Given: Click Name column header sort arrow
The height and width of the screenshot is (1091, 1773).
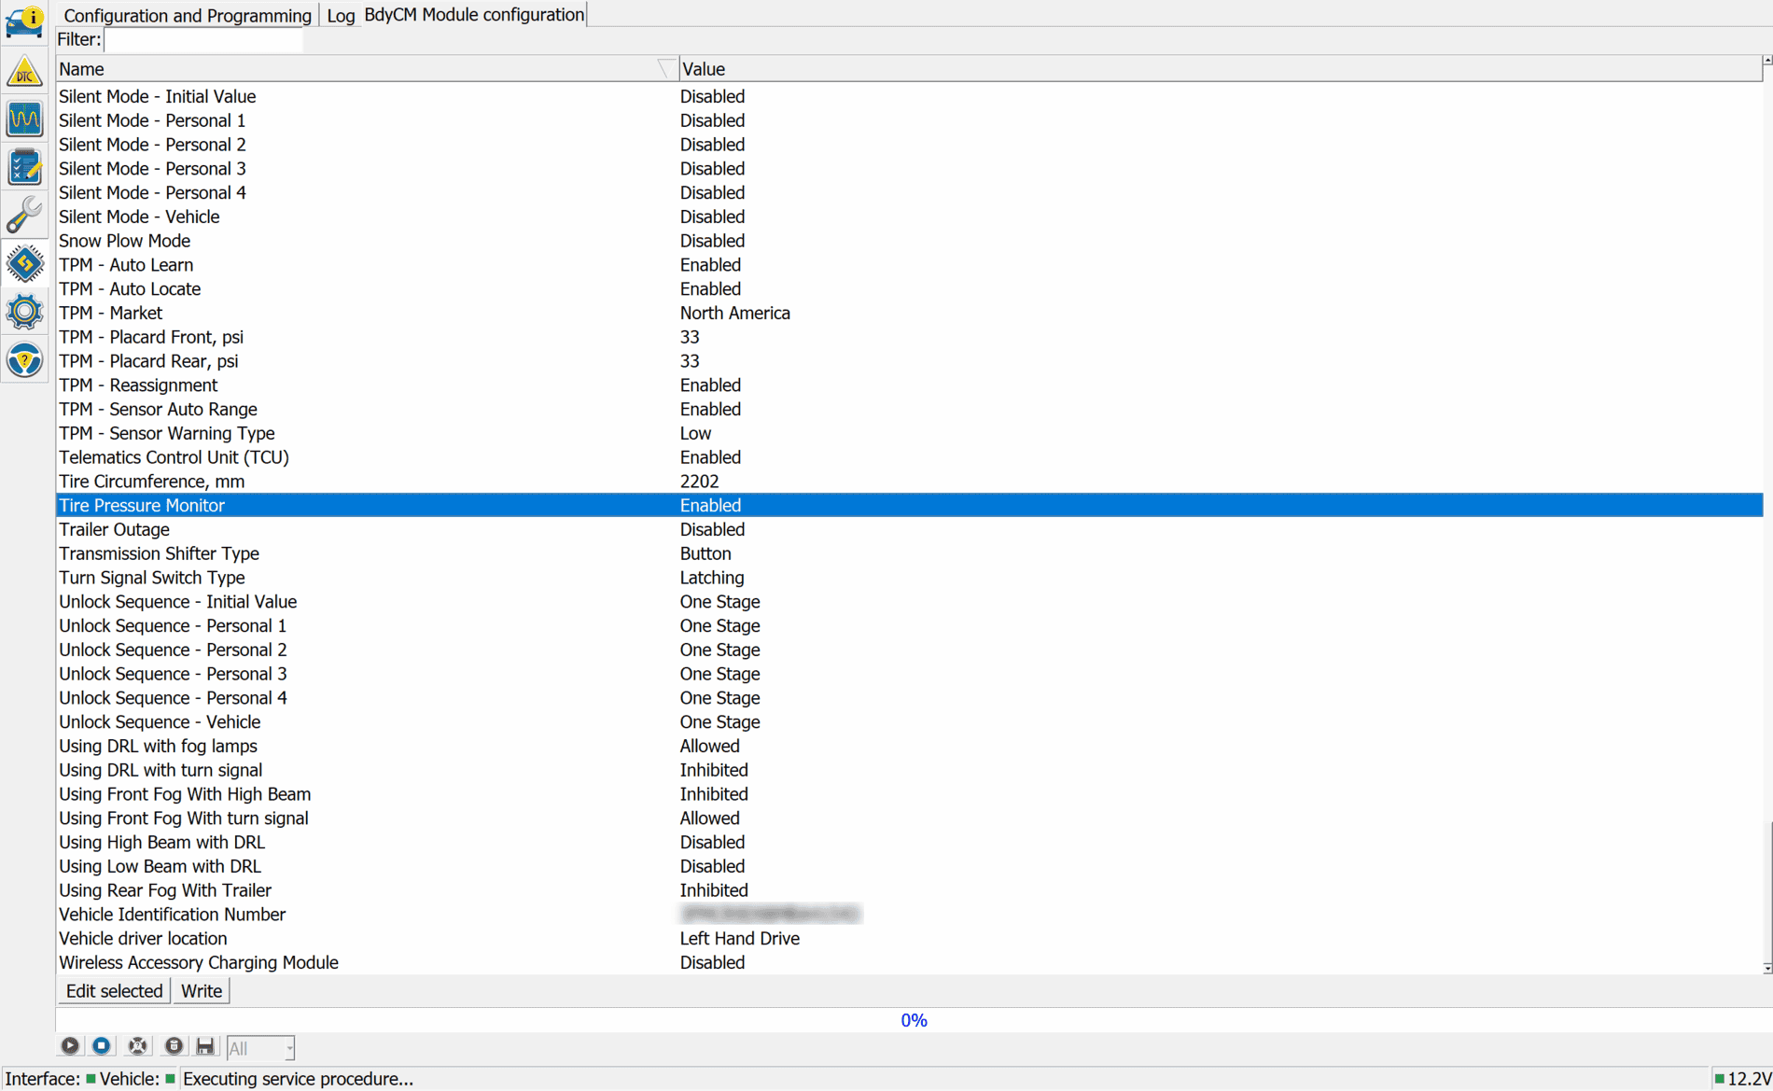Looking at the screenshot, I should pyautogui.click(x=665, y=69).
